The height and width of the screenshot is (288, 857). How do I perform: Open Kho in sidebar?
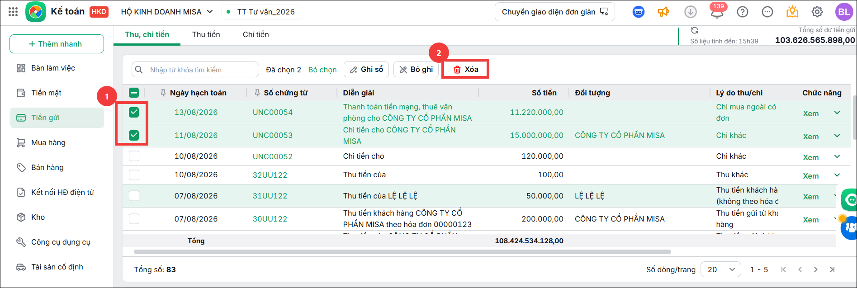pos(57,217)
